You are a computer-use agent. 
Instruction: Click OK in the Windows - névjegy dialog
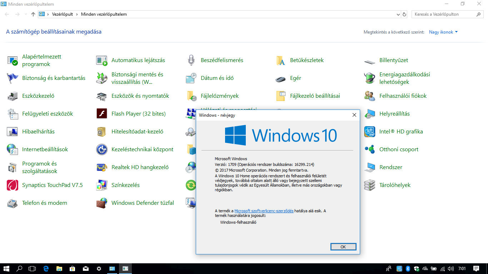pos(343,247)
